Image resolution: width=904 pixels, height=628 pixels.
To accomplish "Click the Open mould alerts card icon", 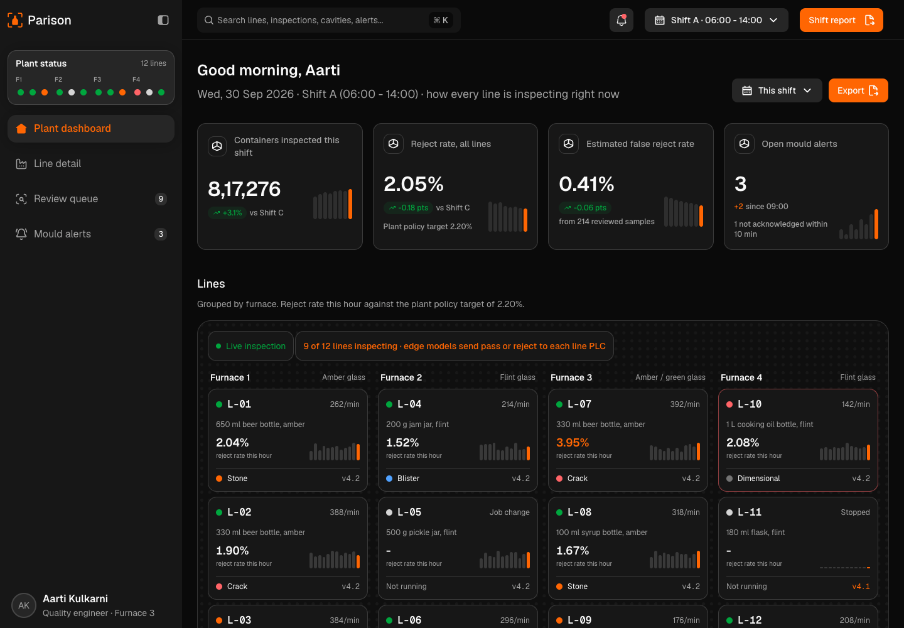I will point(745,144).
